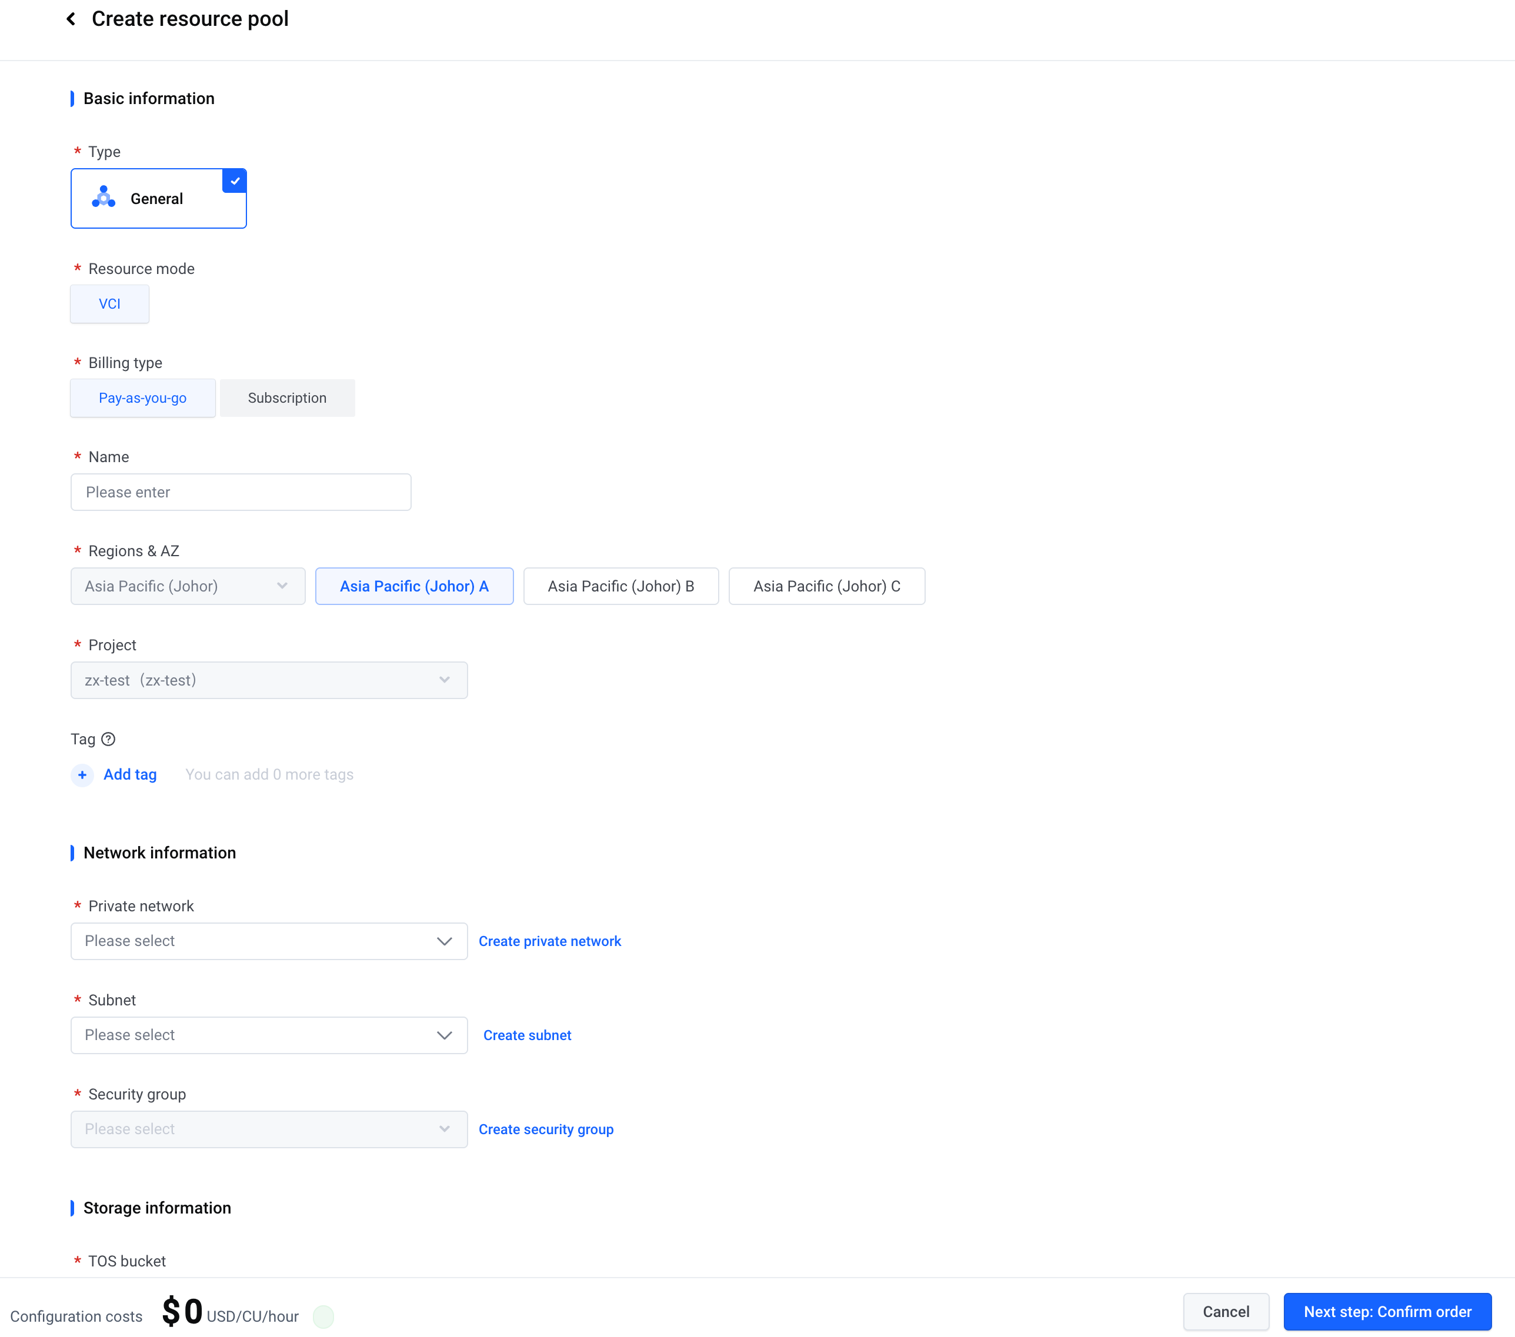Image resolution: width=1515 pixels, height=1337 pixels.
Task: Choose Asia Pacific (Johor) C zone
Action: 826,586
